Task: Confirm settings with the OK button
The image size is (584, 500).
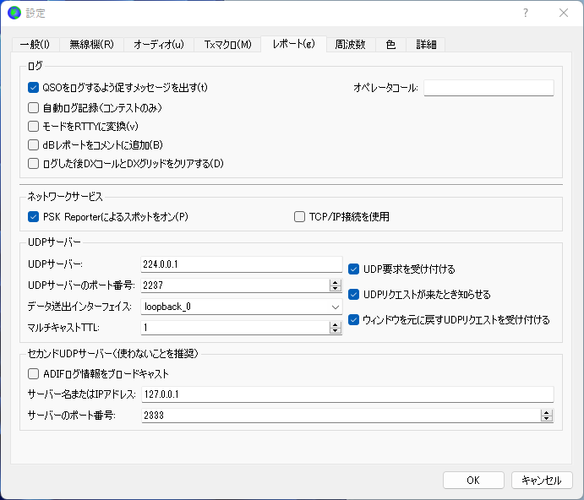Action: [x=473, y=481]
